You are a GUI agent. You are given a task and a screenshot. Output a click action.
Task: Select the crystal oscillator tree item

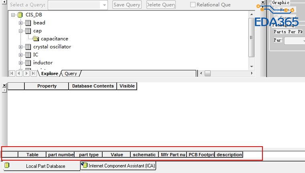52,47
